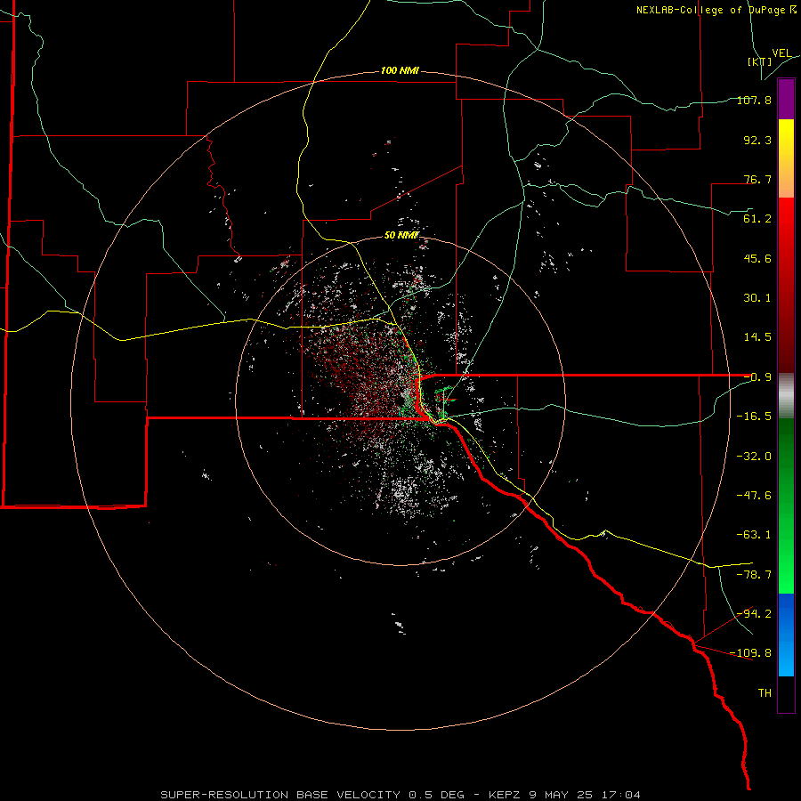Click the -63.1 velocity scale value

point(754,535)
